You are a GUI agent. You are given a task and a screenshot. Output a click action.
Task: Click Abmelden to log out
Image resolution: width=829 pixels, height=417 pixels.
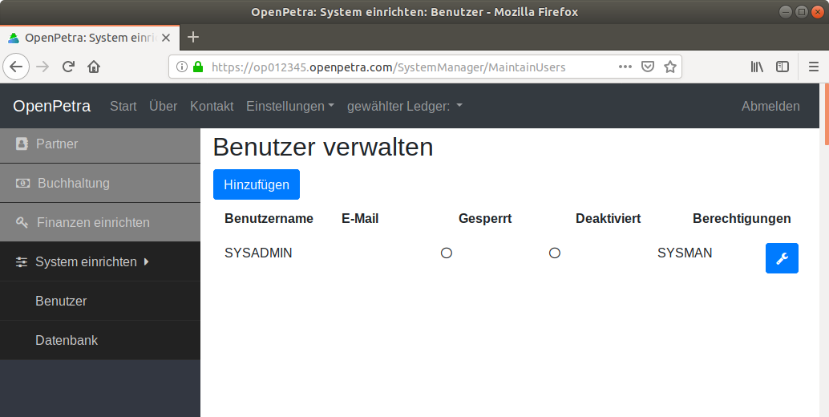tap(770, 106)
